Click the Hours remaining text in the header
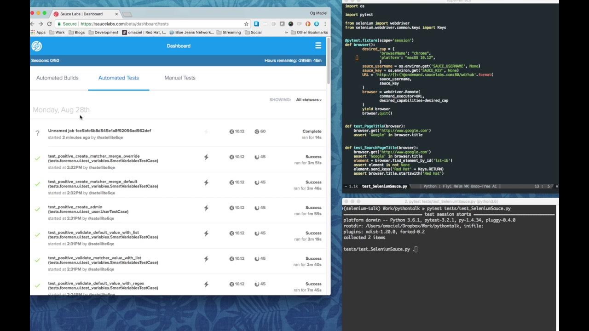Viewport: 589px width, 331px height. (293, 61)
